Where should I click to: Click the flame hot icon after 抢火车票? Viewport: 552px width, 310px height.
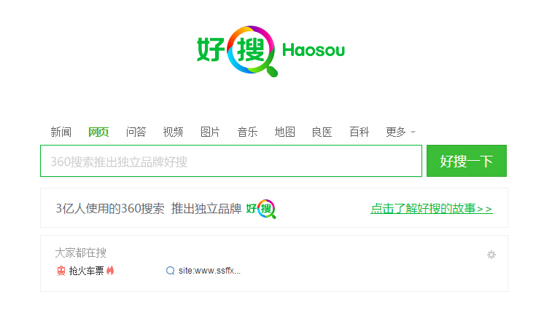pos(110,270)
